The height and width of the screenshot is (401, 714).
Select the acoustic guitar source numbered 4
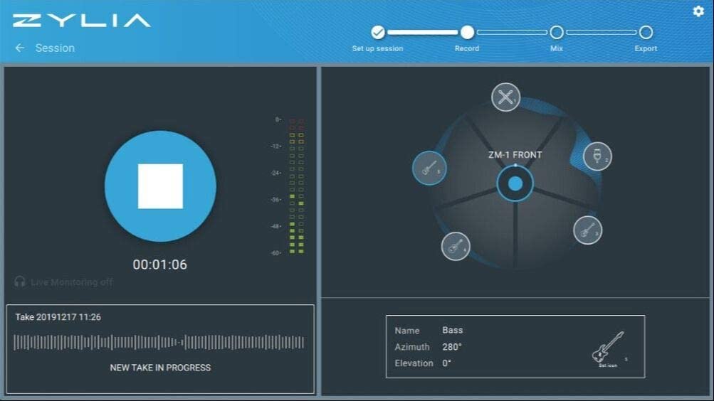[456, 247]
